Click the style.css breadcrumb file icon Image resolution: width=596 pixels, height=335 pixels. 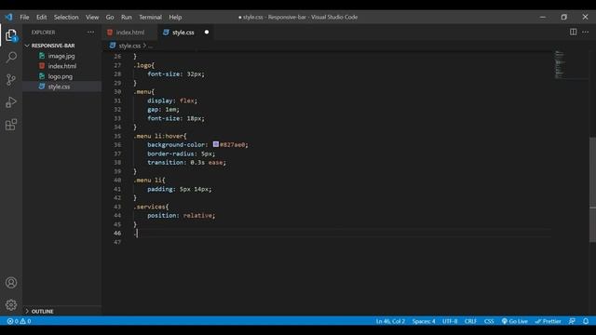[113, 46]
